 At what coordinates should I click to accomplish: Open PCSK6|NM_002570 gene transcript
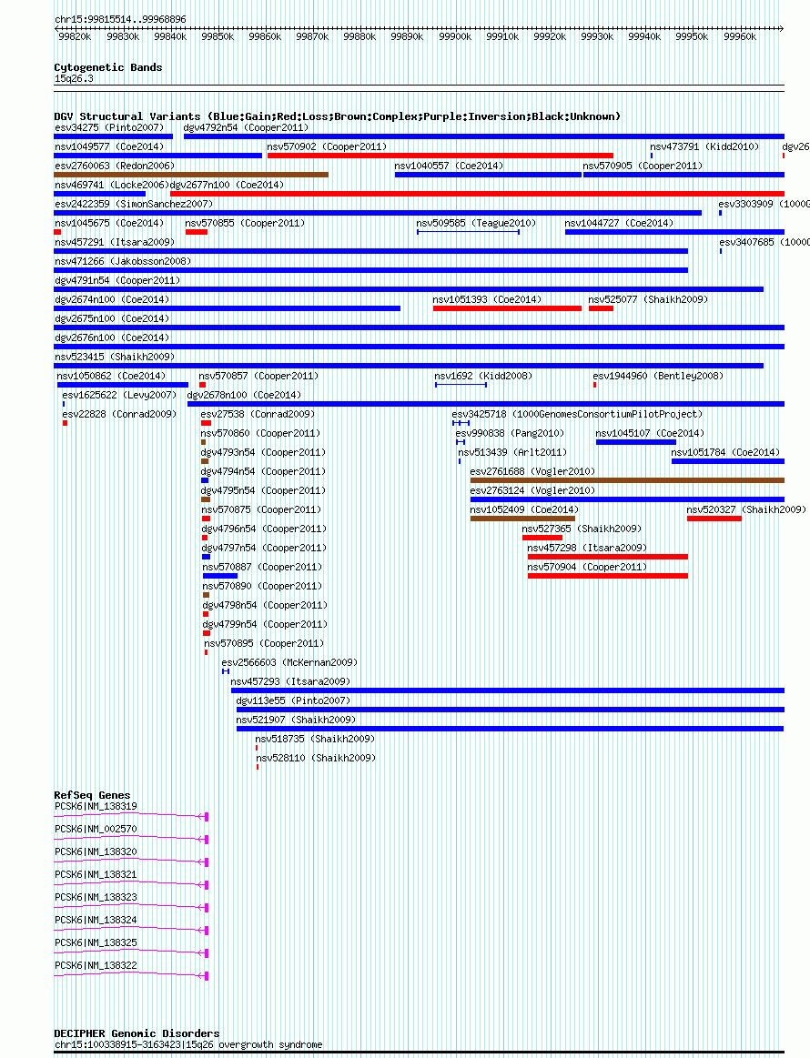[132, 834]
